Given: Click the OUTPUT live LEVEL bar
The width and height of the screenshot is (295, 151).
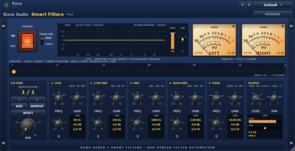Looking at the screenshot, I should 265,122.
